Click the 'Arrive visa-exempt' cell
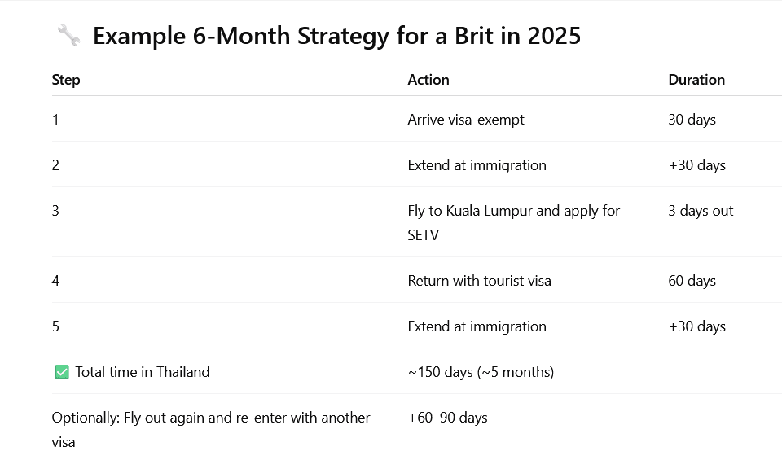The height and width of the screenshot is (473, 782). [466, 120]
